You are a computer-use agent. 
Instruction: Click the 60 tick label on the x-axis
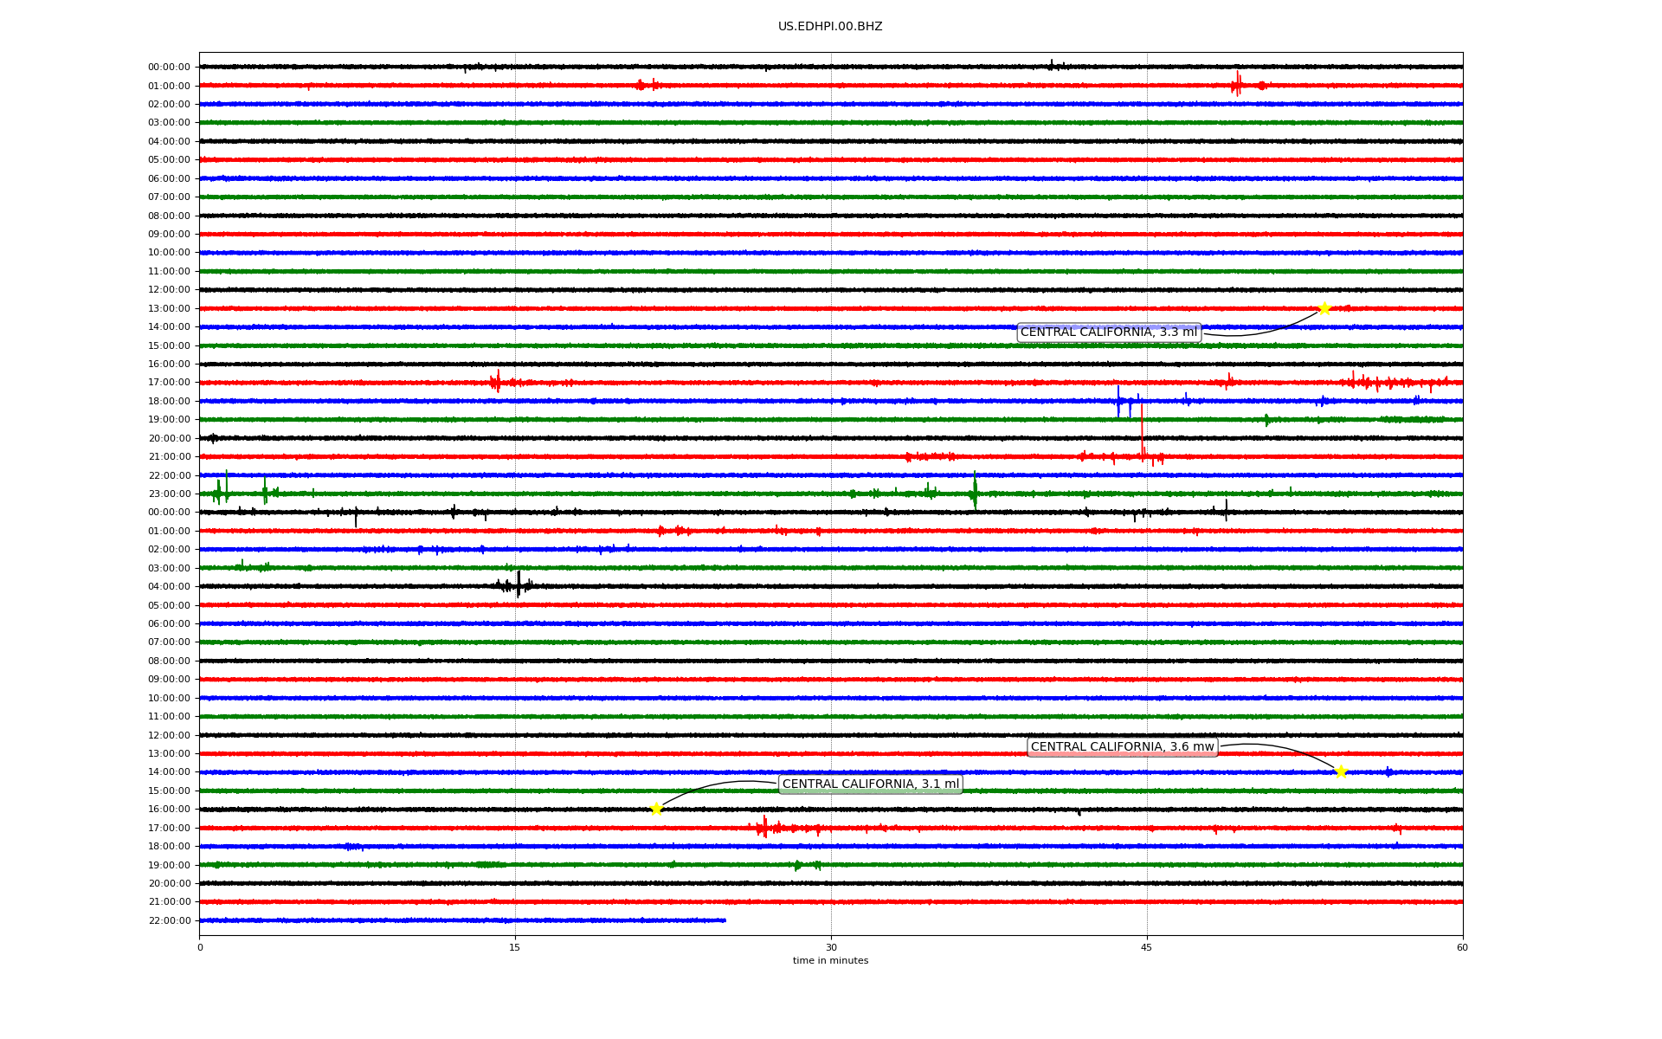tap(1461, 947)
